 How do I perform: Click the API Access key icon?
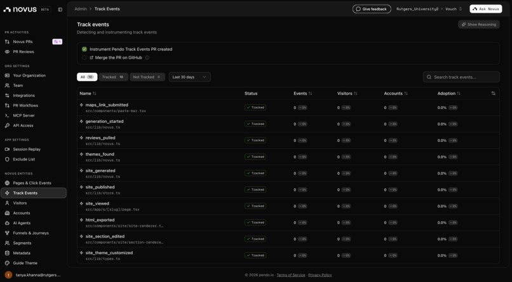tap(7, 125)
